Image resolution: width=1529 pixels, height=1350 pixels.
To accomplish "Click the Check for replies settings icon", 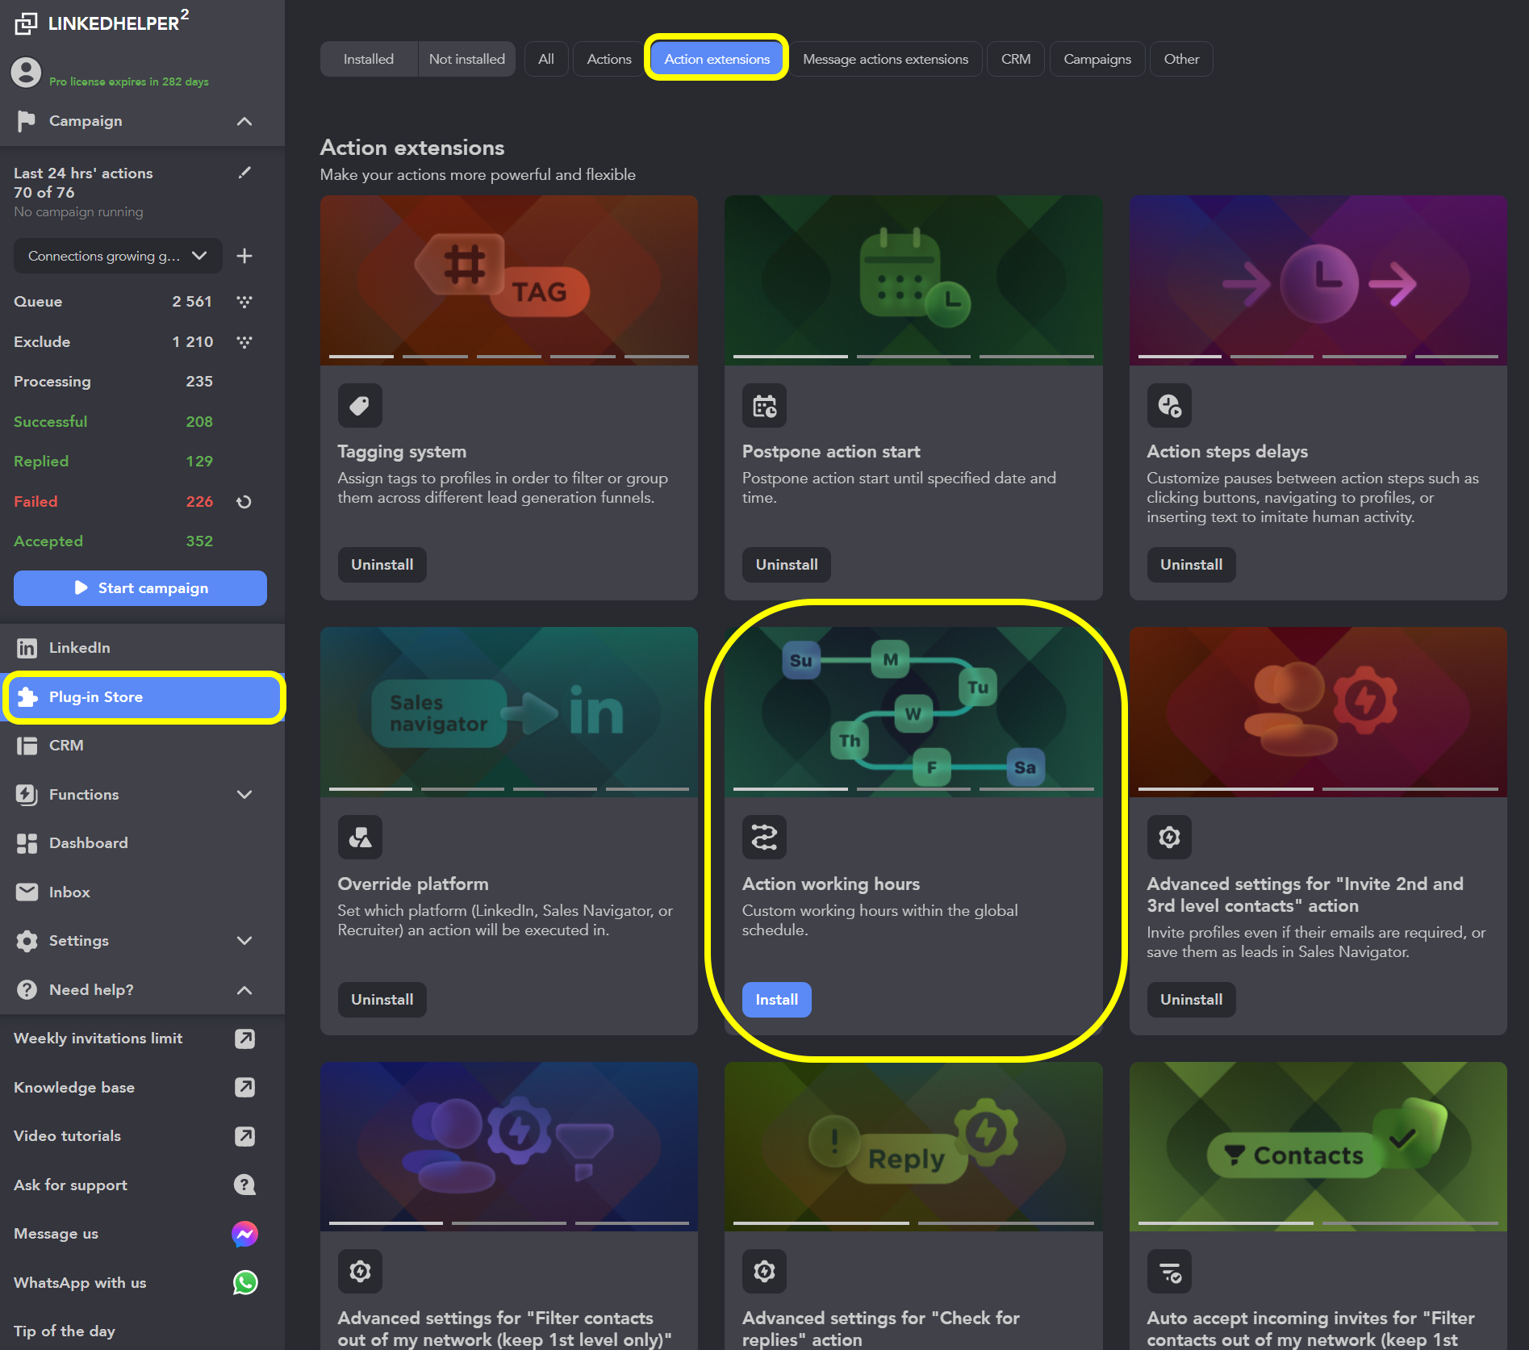I will click(764, 1272).
